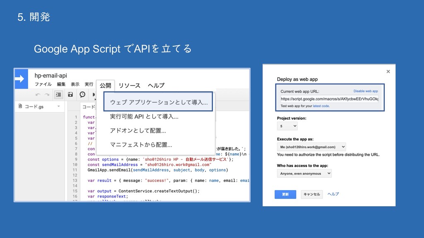The image size is (424, 238).
Task: Open the リソース menu
Action: click(130, 85)
